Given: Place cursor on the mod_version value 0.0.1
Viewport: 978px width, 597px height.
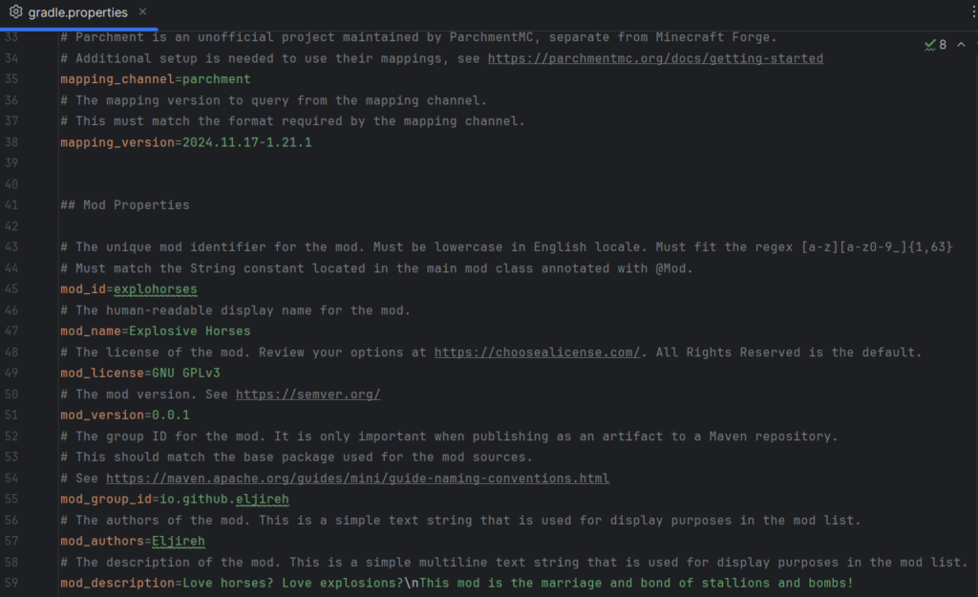Looking at the screenshot, I should coord(171,416).
